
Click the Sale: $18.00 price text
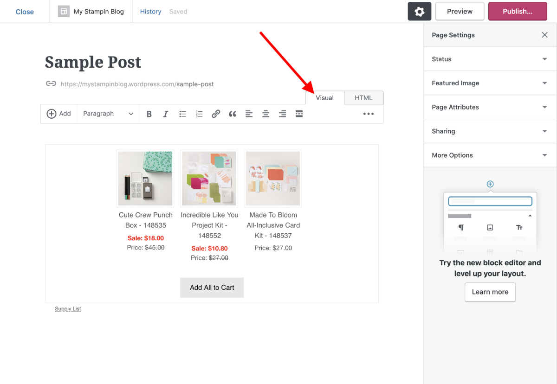tap(146, 238)
